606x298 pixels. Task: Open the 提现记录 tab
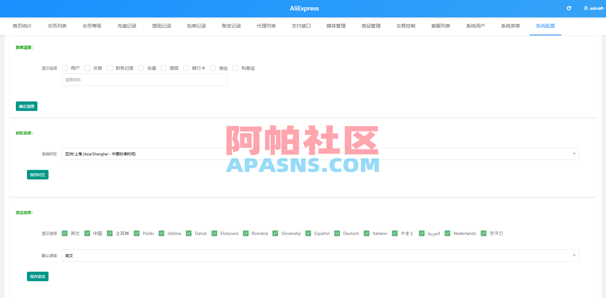[162, 26]
